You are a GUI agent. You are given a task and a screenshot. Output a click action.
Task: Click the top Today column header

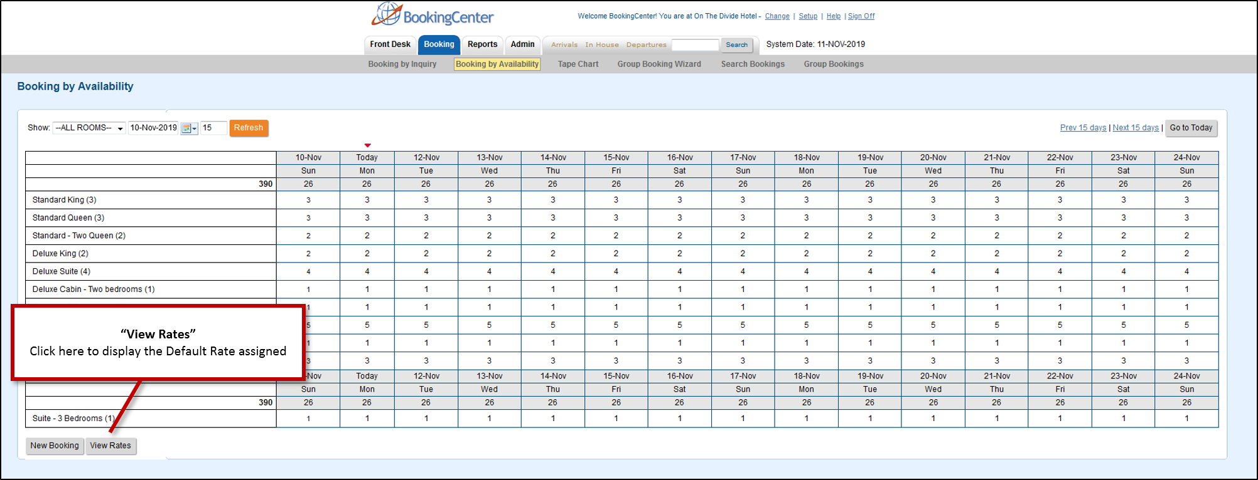click(x=367, y=157)
